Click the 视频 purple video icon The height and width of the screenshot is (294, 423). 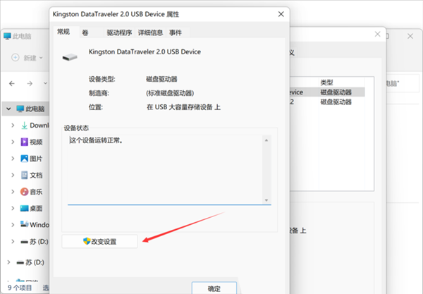point(24,142)
